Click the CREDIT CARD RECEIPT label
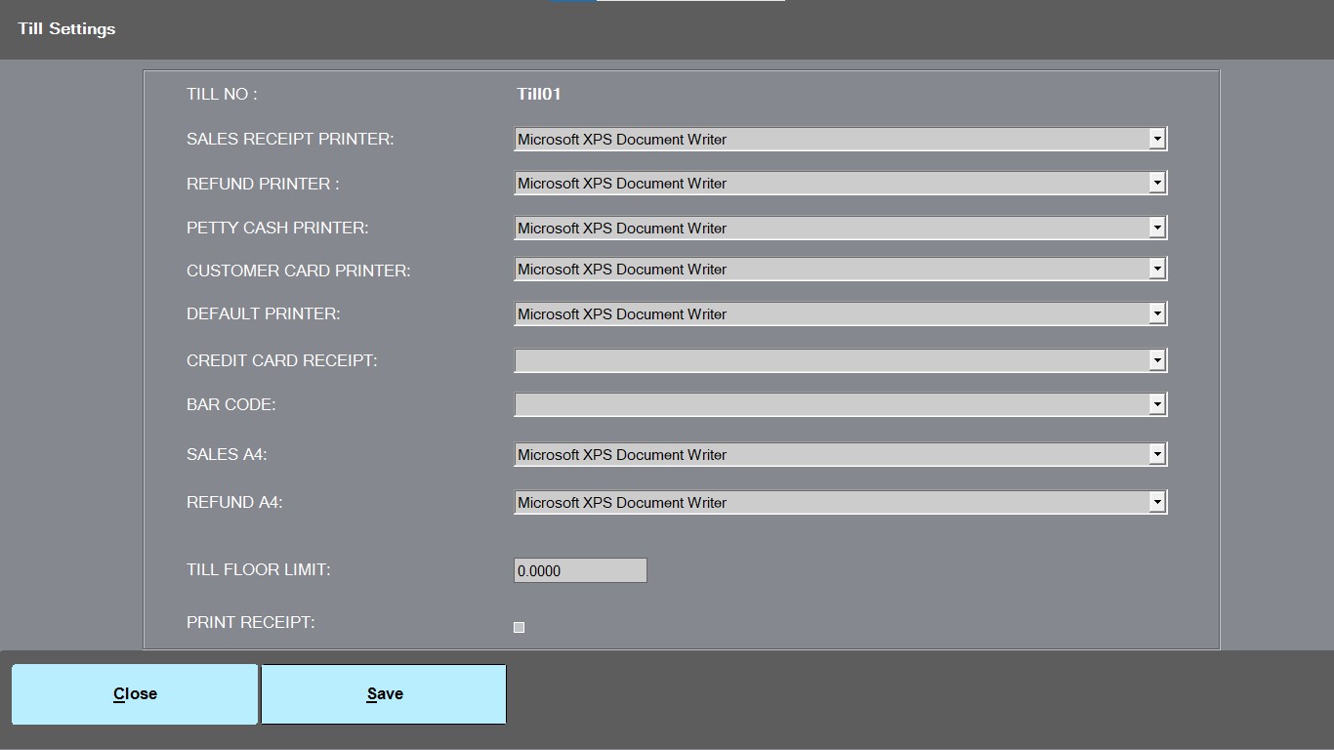Screen dimensions: 1334x750 pyautogui.click(x=281, y=360)
